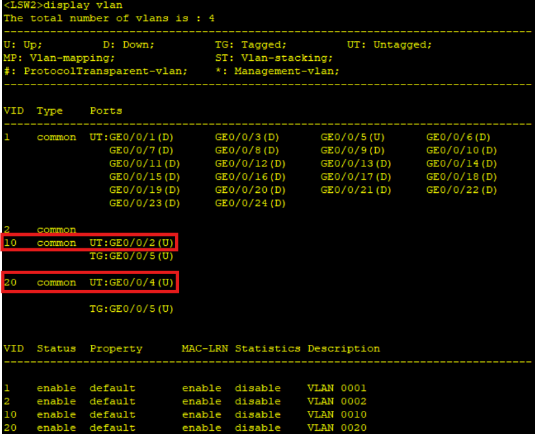Click port 'GE0/0/18(D)' entry

tap(462, 177)
